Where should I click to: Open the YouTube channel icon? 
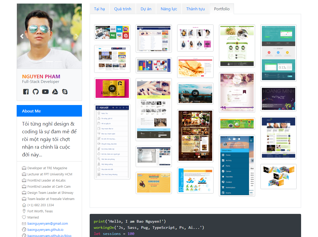[x=45, y=92]
